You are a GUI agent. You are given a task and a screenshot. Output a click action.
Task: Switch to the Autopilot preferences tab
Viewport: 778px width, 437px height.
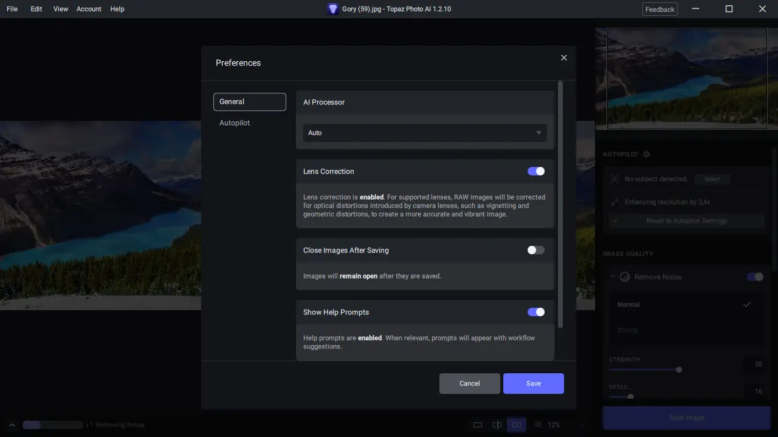click(235, 123)
